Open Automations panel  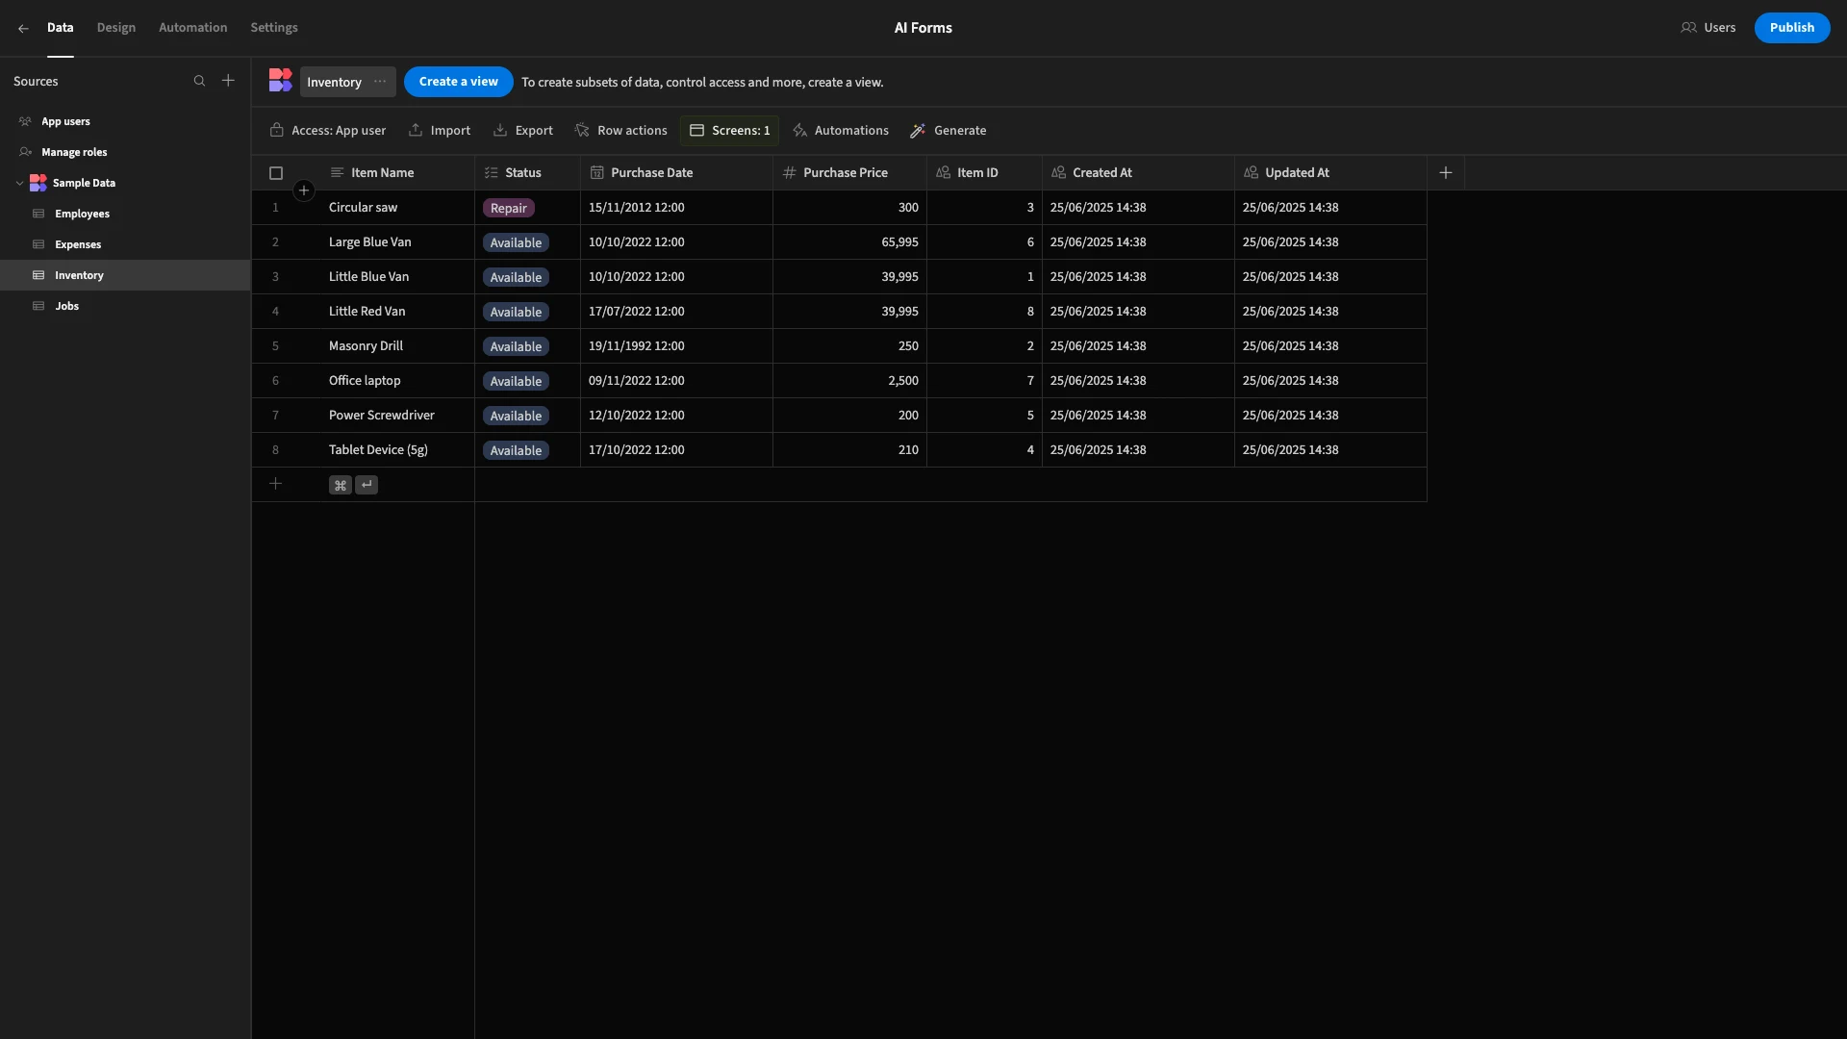click(x=841, y=131)
